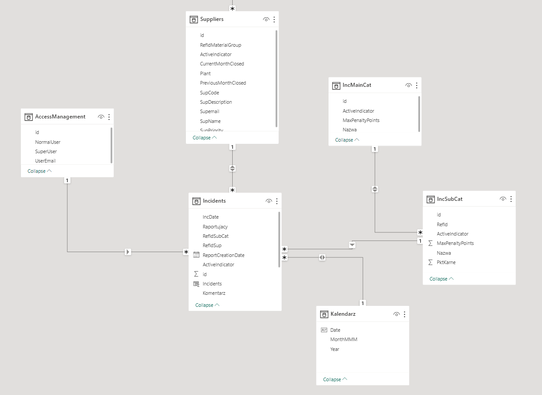
Task: Select PreviousMonthClosed field in Suppliers
Action: (223, 83)
